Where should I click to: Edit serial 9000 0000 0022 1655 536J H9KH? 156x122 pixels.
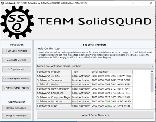pyautogui.click(x=112, y=97)
